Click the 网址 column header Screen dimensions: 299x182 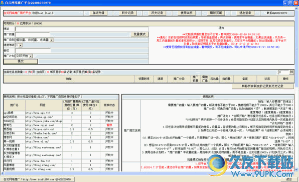(x=44, y=105)
